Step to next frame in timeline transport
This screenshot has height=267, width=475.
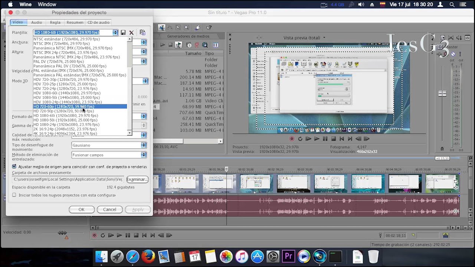point(169,235)
